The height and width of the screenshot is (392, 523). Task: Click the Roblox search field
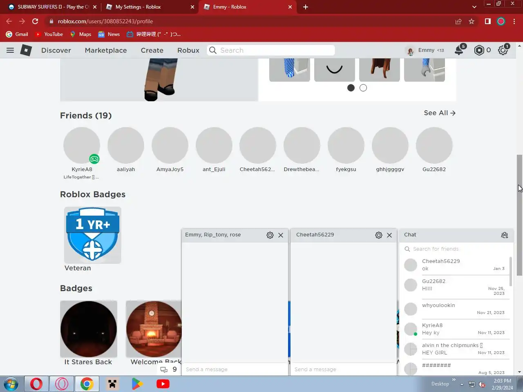tap(270, 50)
